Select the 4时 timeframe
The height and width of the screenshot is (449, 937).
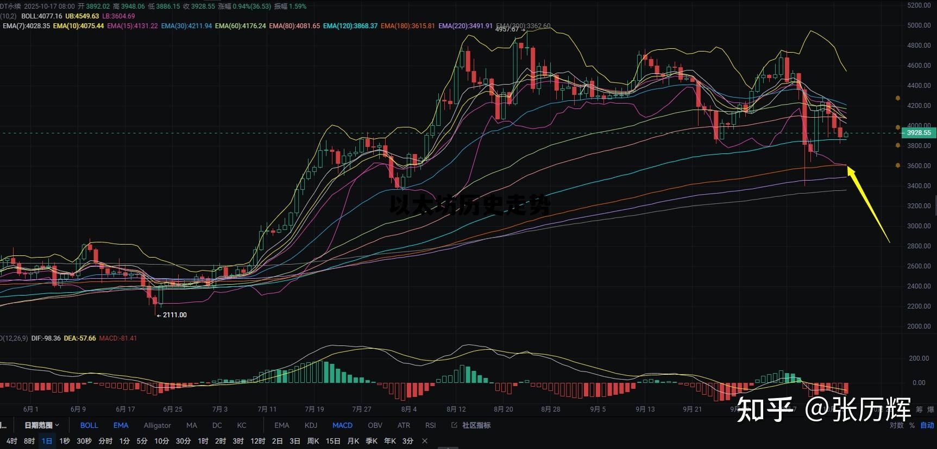point(11,441)
